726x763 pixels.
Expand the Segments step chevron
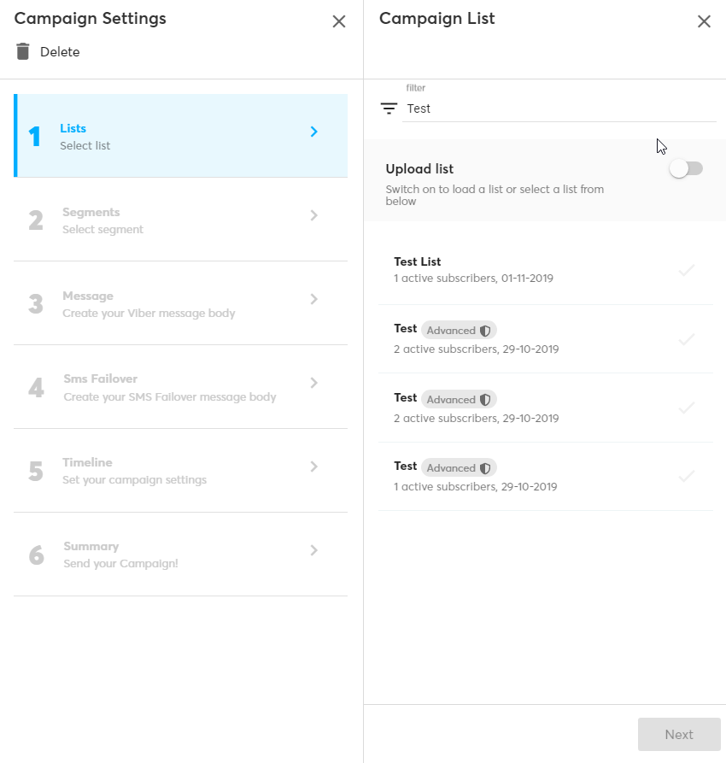pyautogui.click(x=314, y=215)
